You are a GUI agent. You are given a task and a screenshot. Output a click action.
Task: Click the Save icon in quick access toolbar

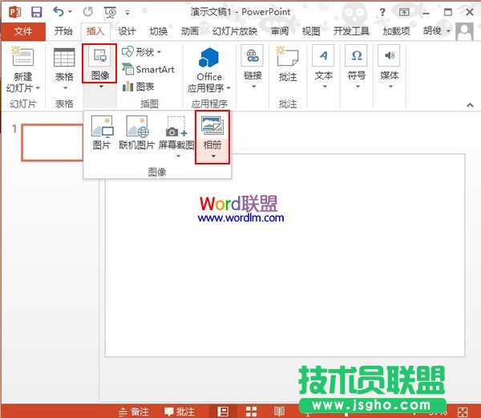point(37,12)
